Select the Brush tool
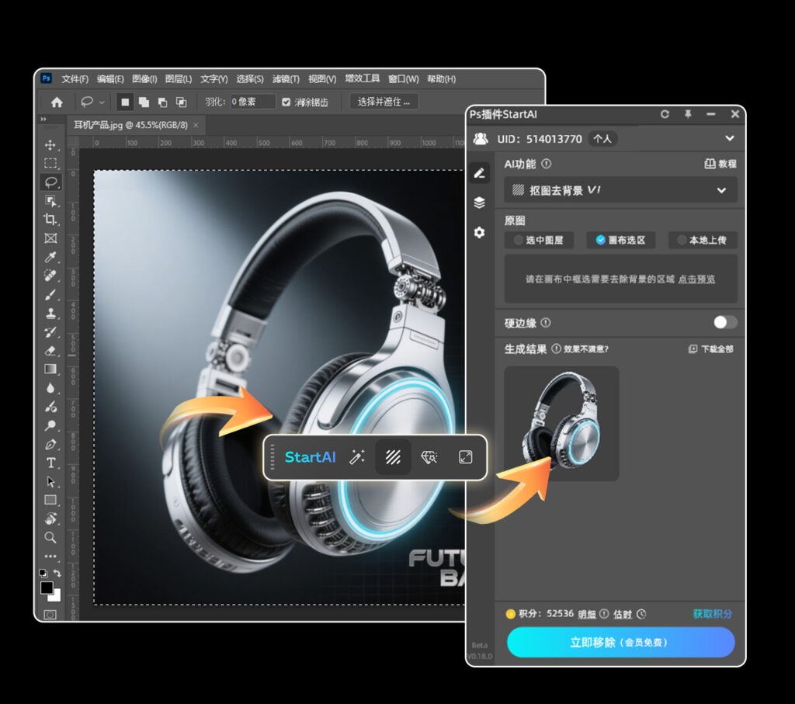 pos(50,294)
